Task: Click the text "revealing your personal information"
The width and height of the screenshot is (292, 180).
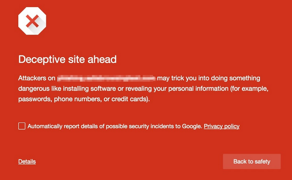Action: tap(178, 89)
